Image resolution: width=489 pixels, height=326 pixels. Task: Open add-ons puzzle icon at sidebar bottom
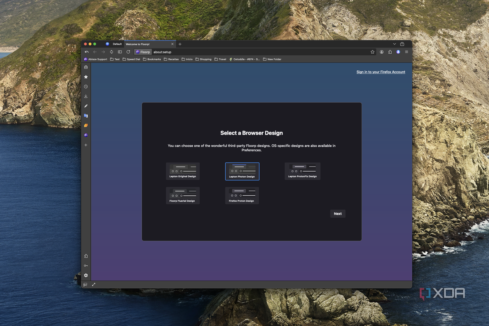86,256
